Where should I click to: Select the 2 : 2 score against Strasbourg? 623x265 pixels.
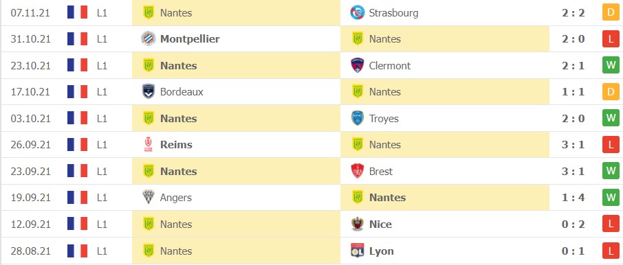(x=573, y=12)
